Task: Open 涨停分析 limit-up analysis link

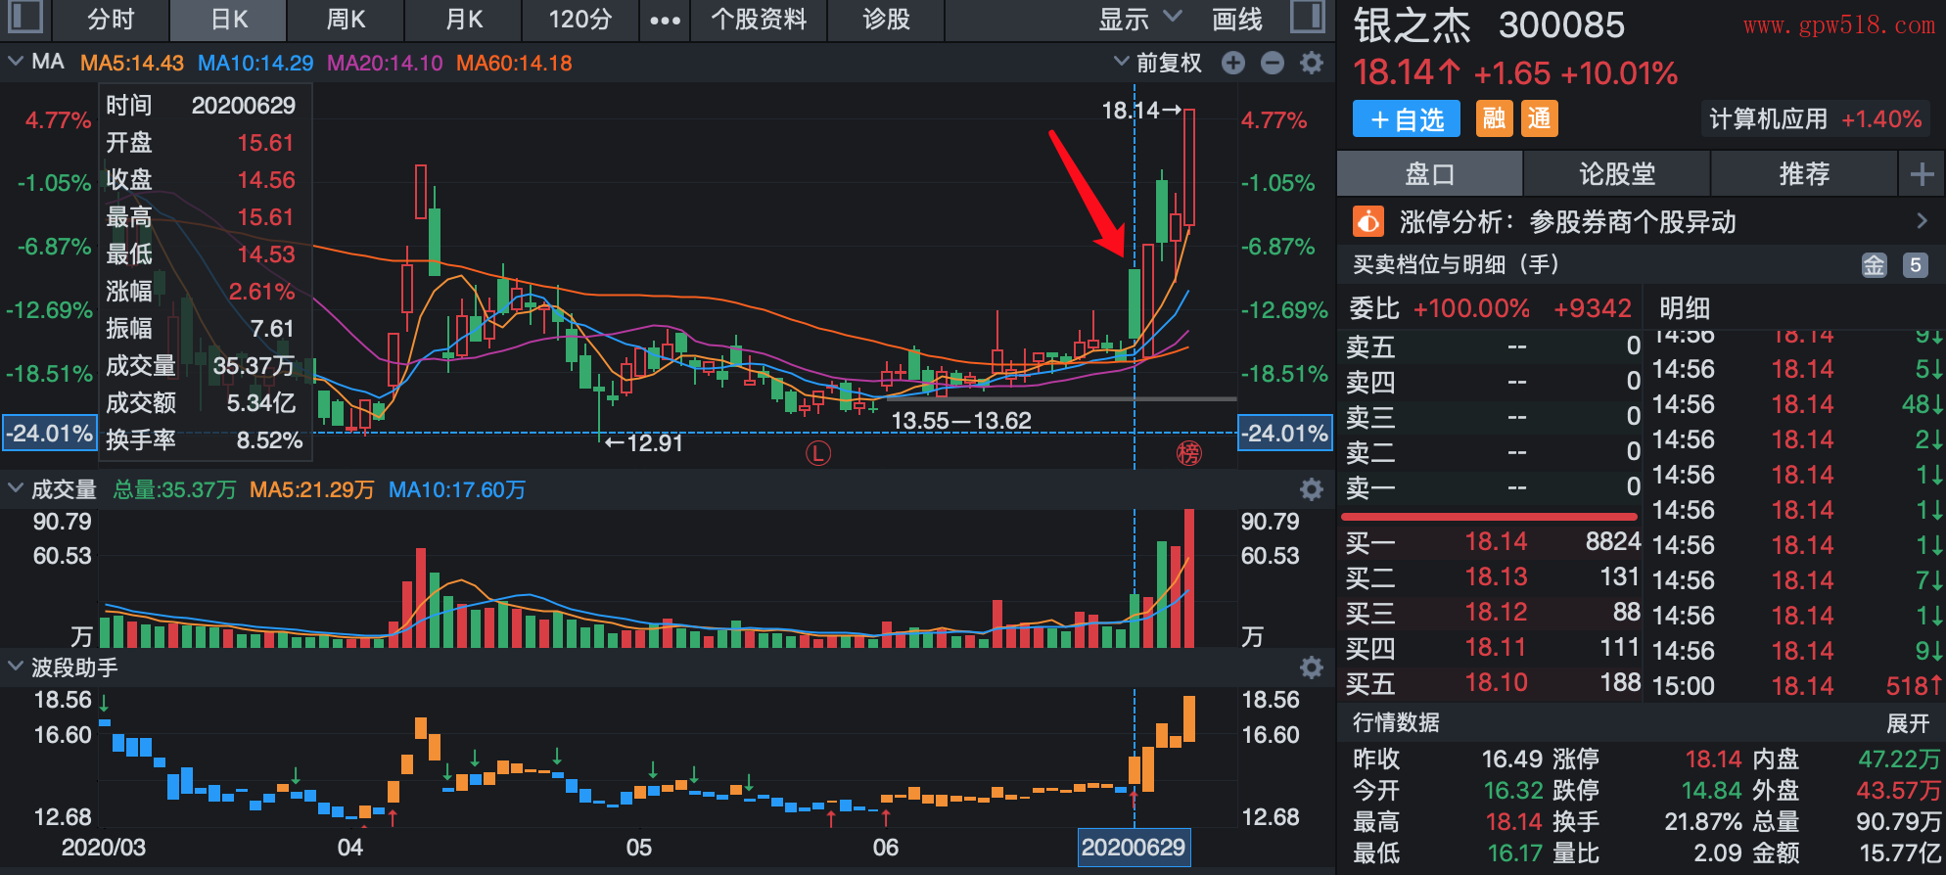Action: click(1640, 222)
